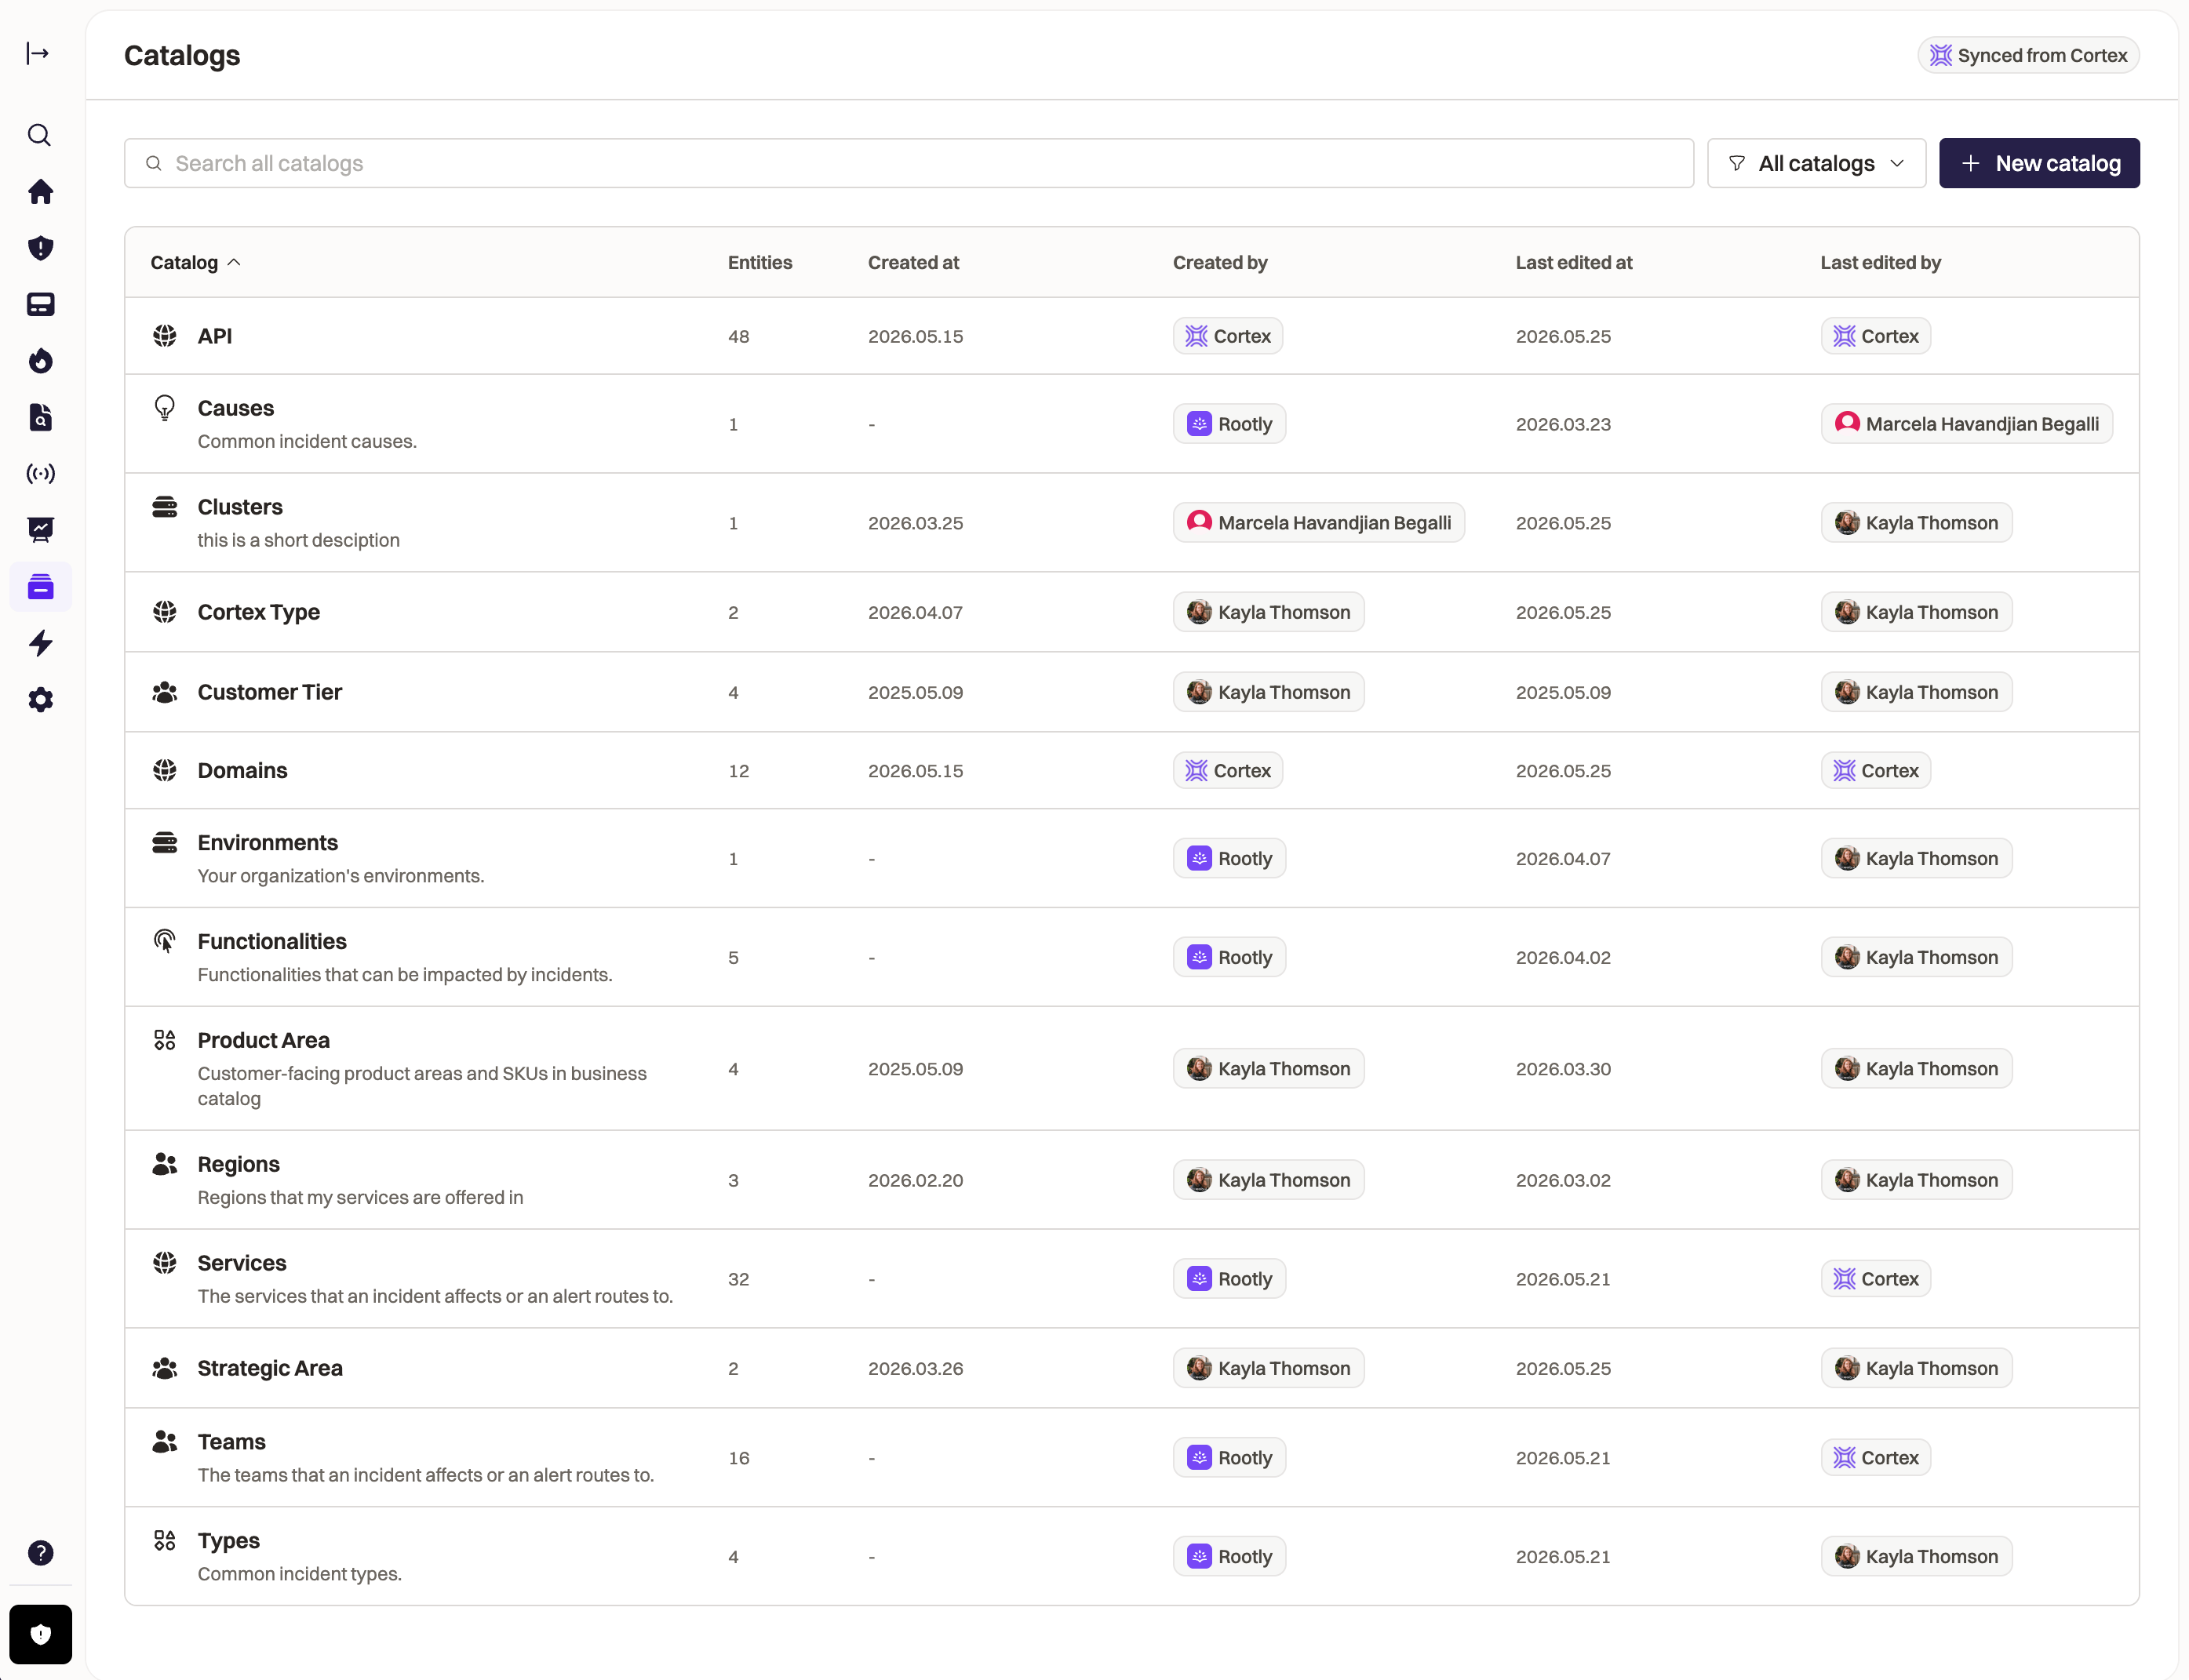
Task: Open the chart presentation icon in sidebar
Action: pyautogui.click(x=40, y=530)
